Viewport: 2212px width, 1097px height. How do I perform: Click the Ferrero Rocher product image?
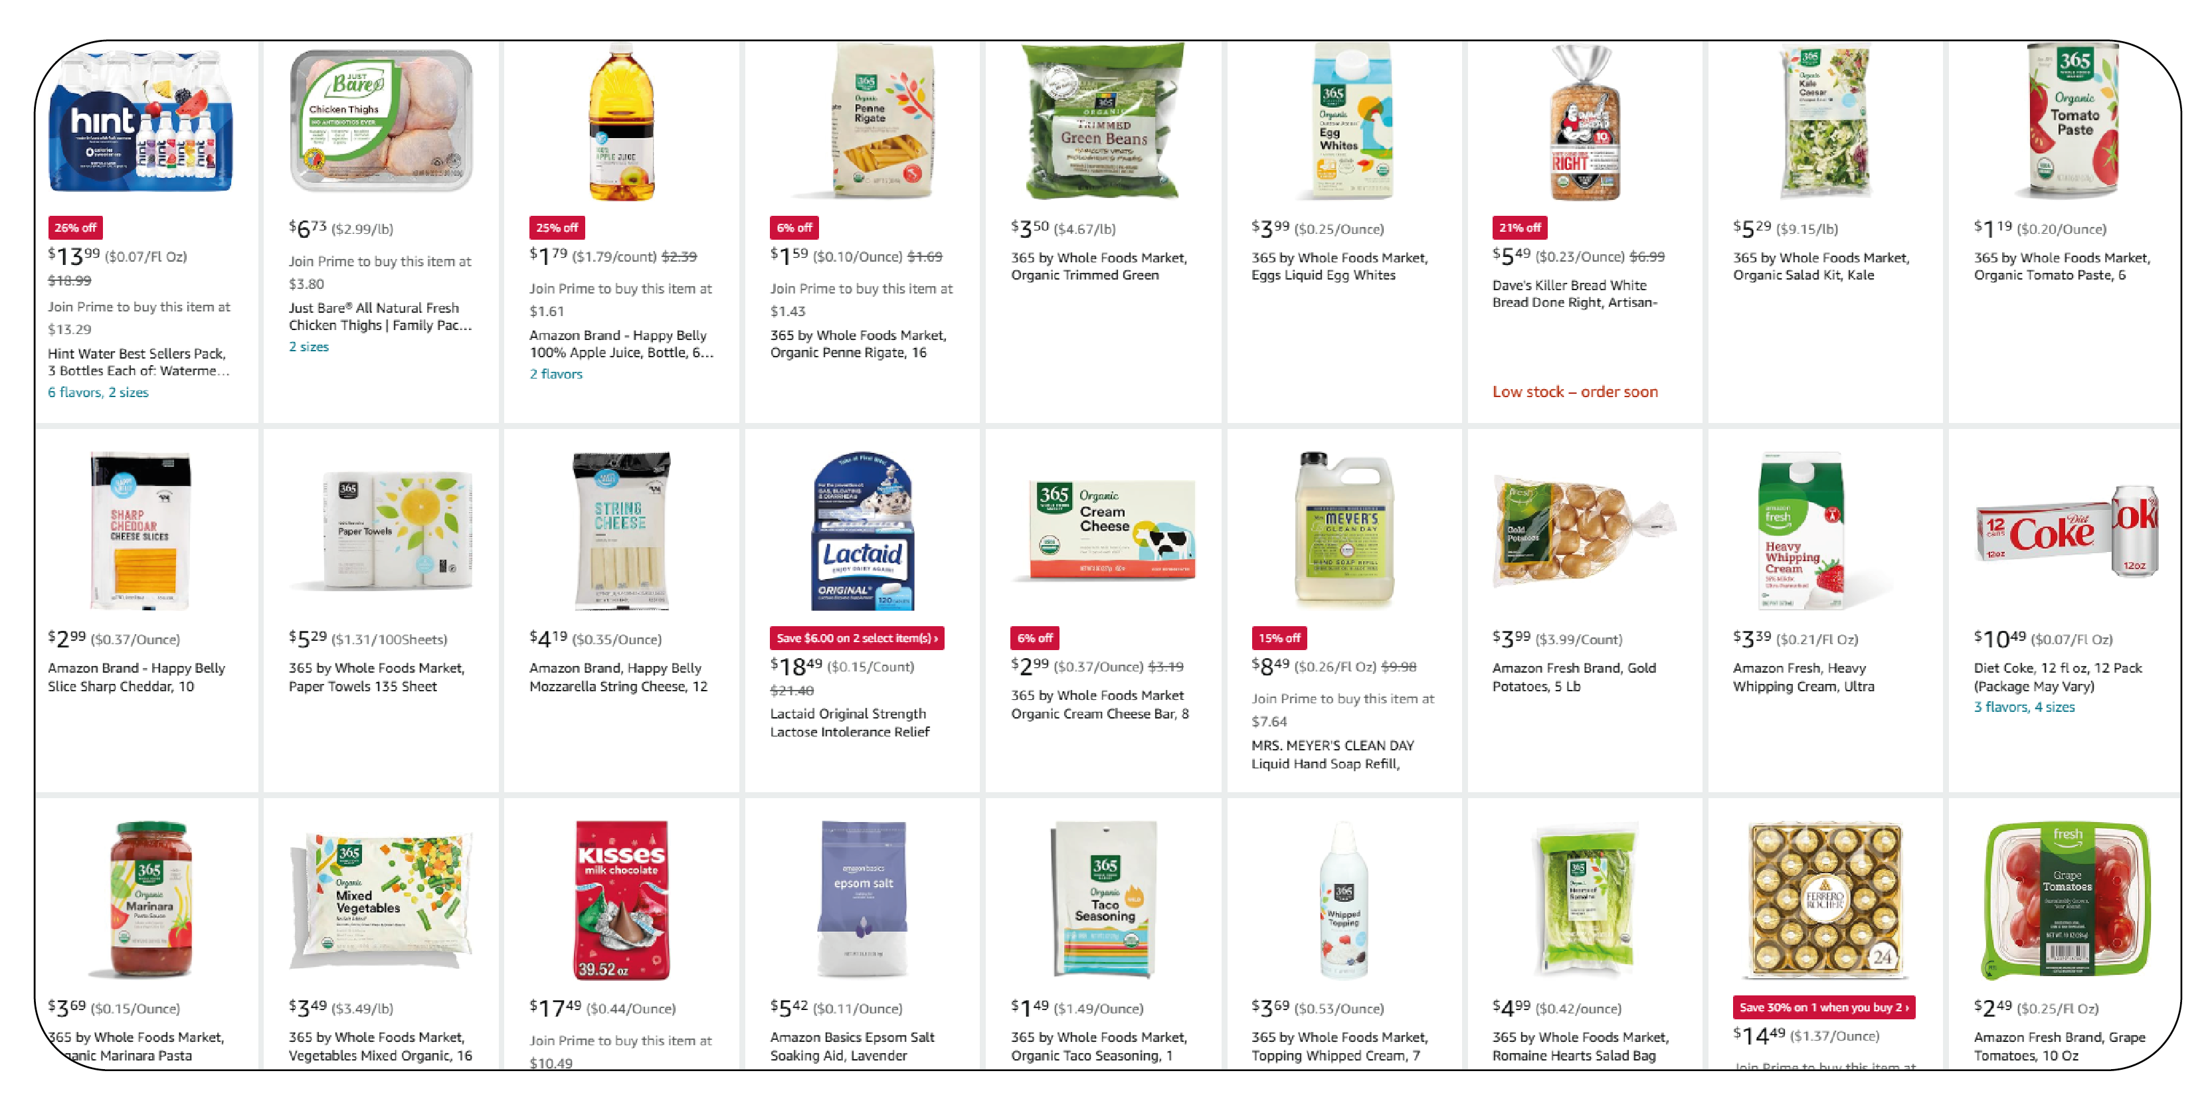pyautogui.click(x=1827, y=894)
